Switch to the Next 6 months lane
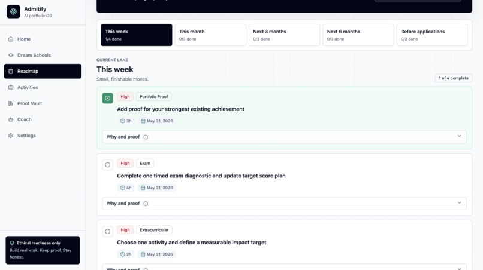Viewport: 483px width, 270px height. coord(358,35)
